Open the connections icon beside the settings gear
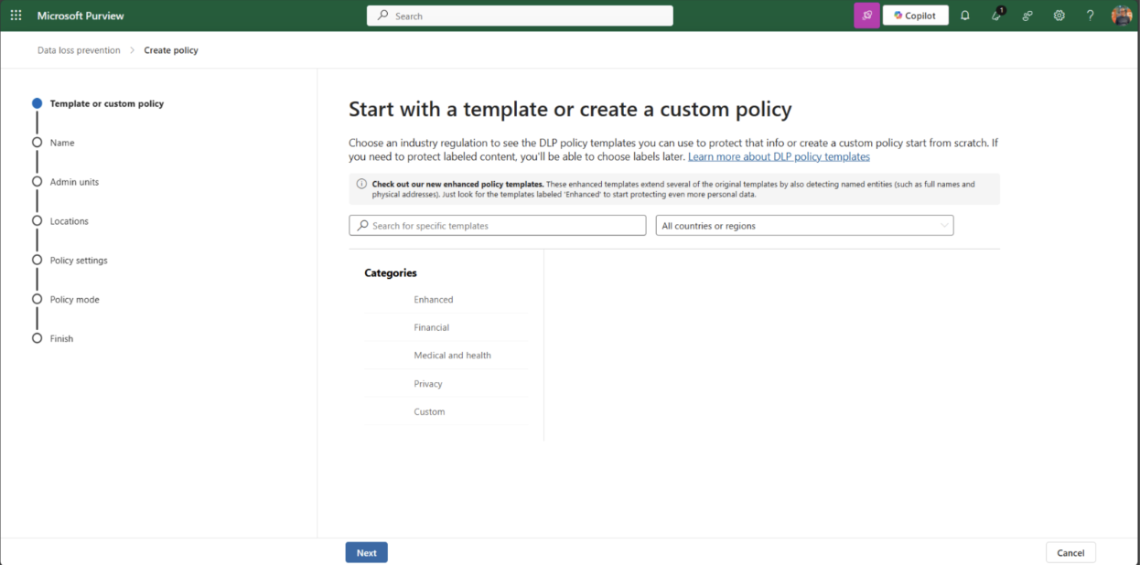Image resolution: width=1140 pixels, height=565 pixels. pyautogui.click(x=1027, y=16)
